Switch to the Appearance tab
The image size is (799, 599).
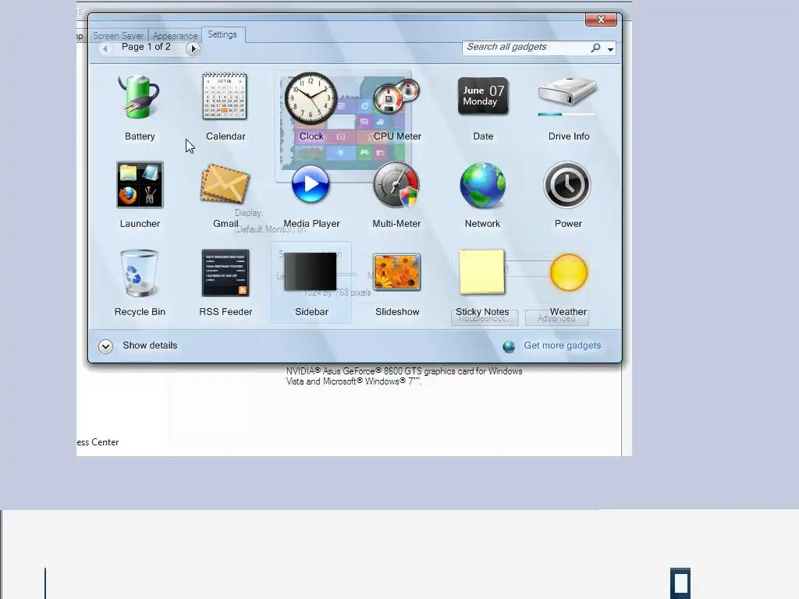(x=175, y=36)
